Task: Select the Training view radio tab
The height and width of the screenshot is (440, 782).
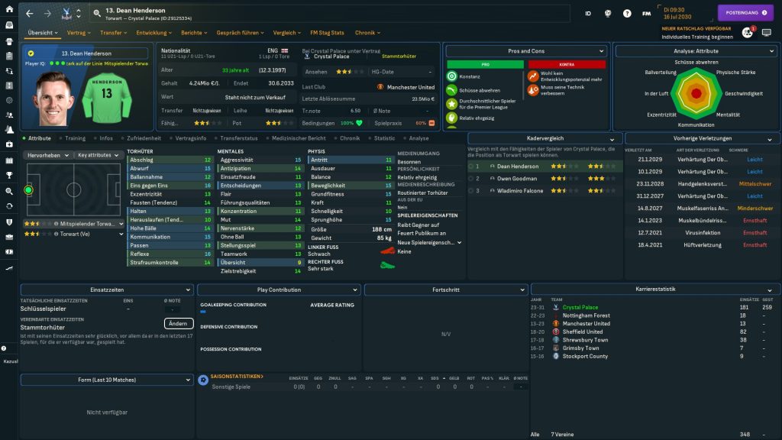Action: point(75,138)
